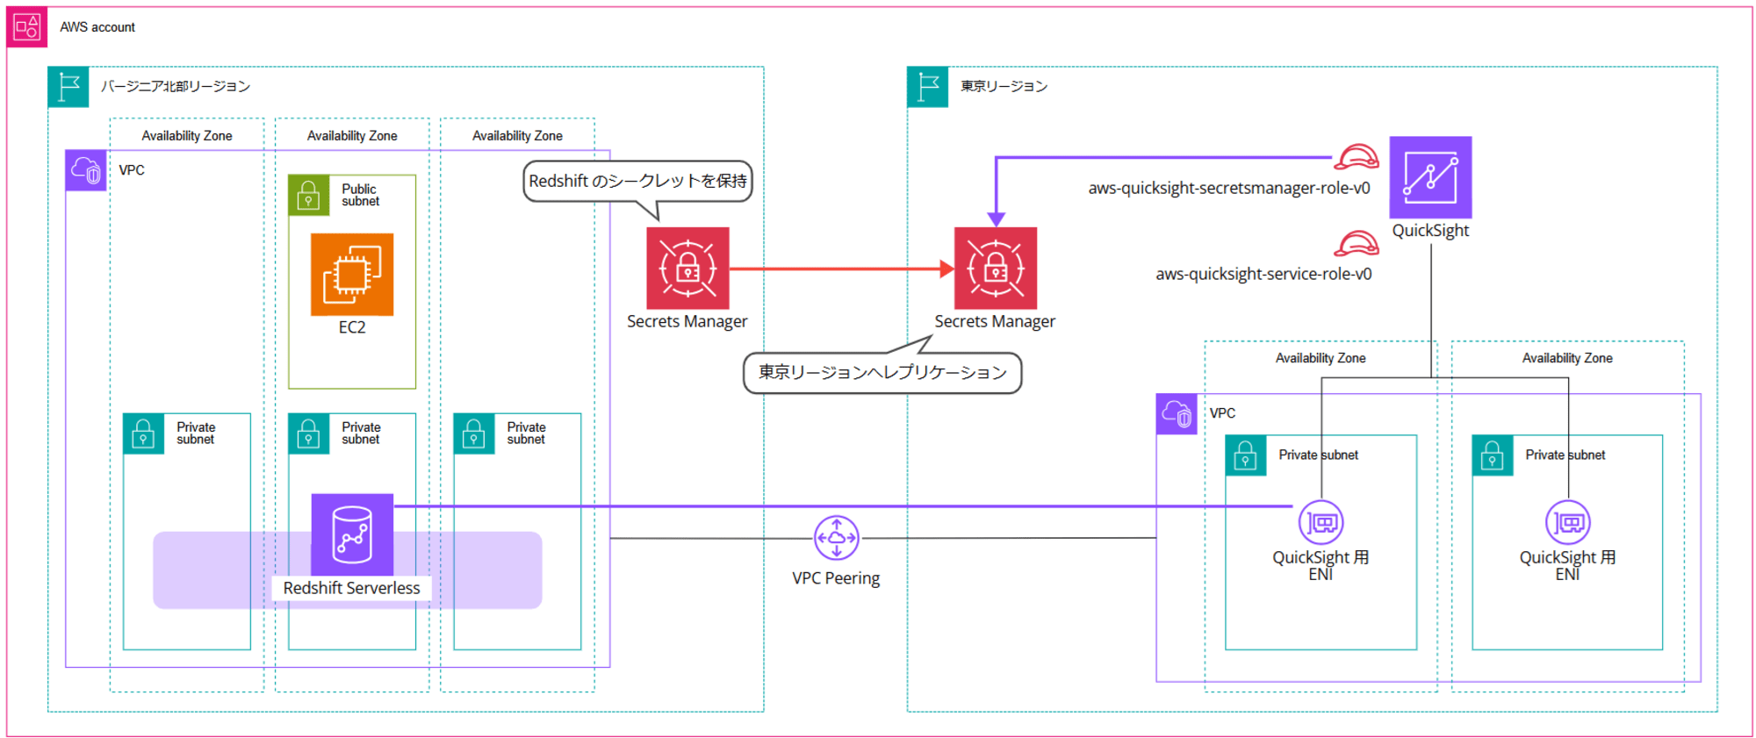Click the Virginia region Secrets Manager icon
The image size is (1756, 738).
687,269
